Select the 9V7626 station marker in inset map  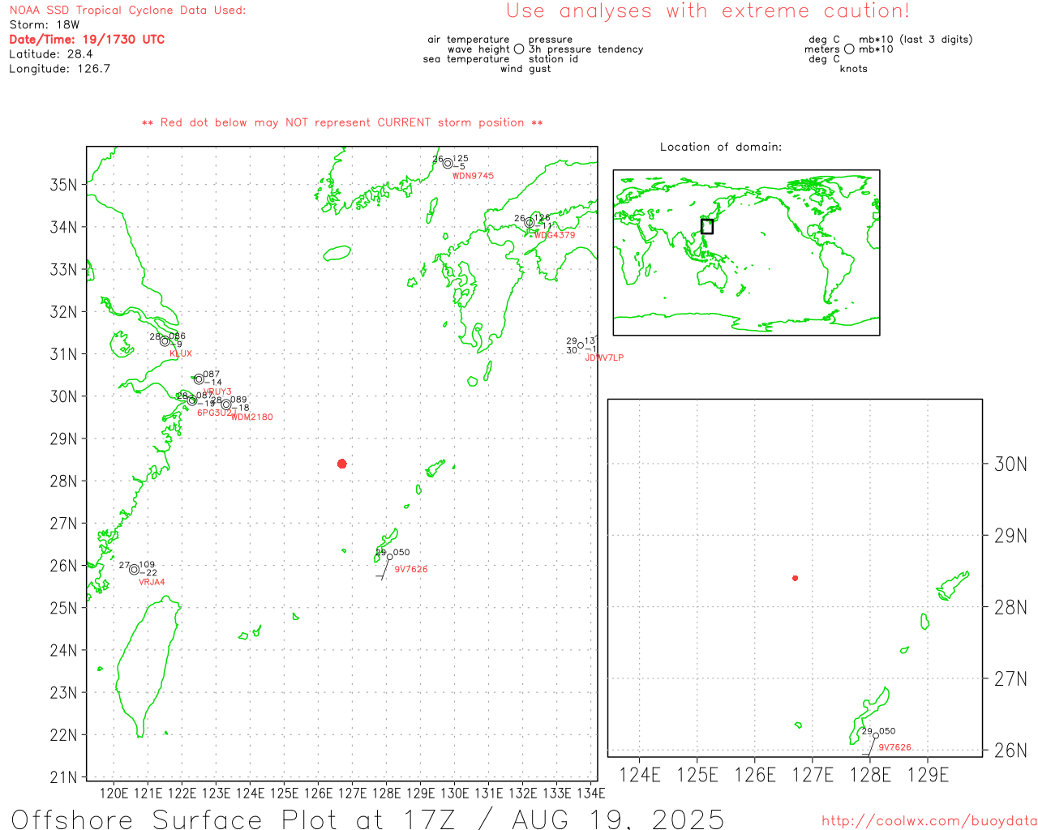[x=875, y=736]
